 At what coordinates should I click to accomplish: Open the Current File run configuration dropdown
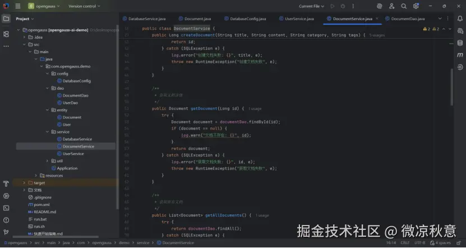(x=311, y=6)
